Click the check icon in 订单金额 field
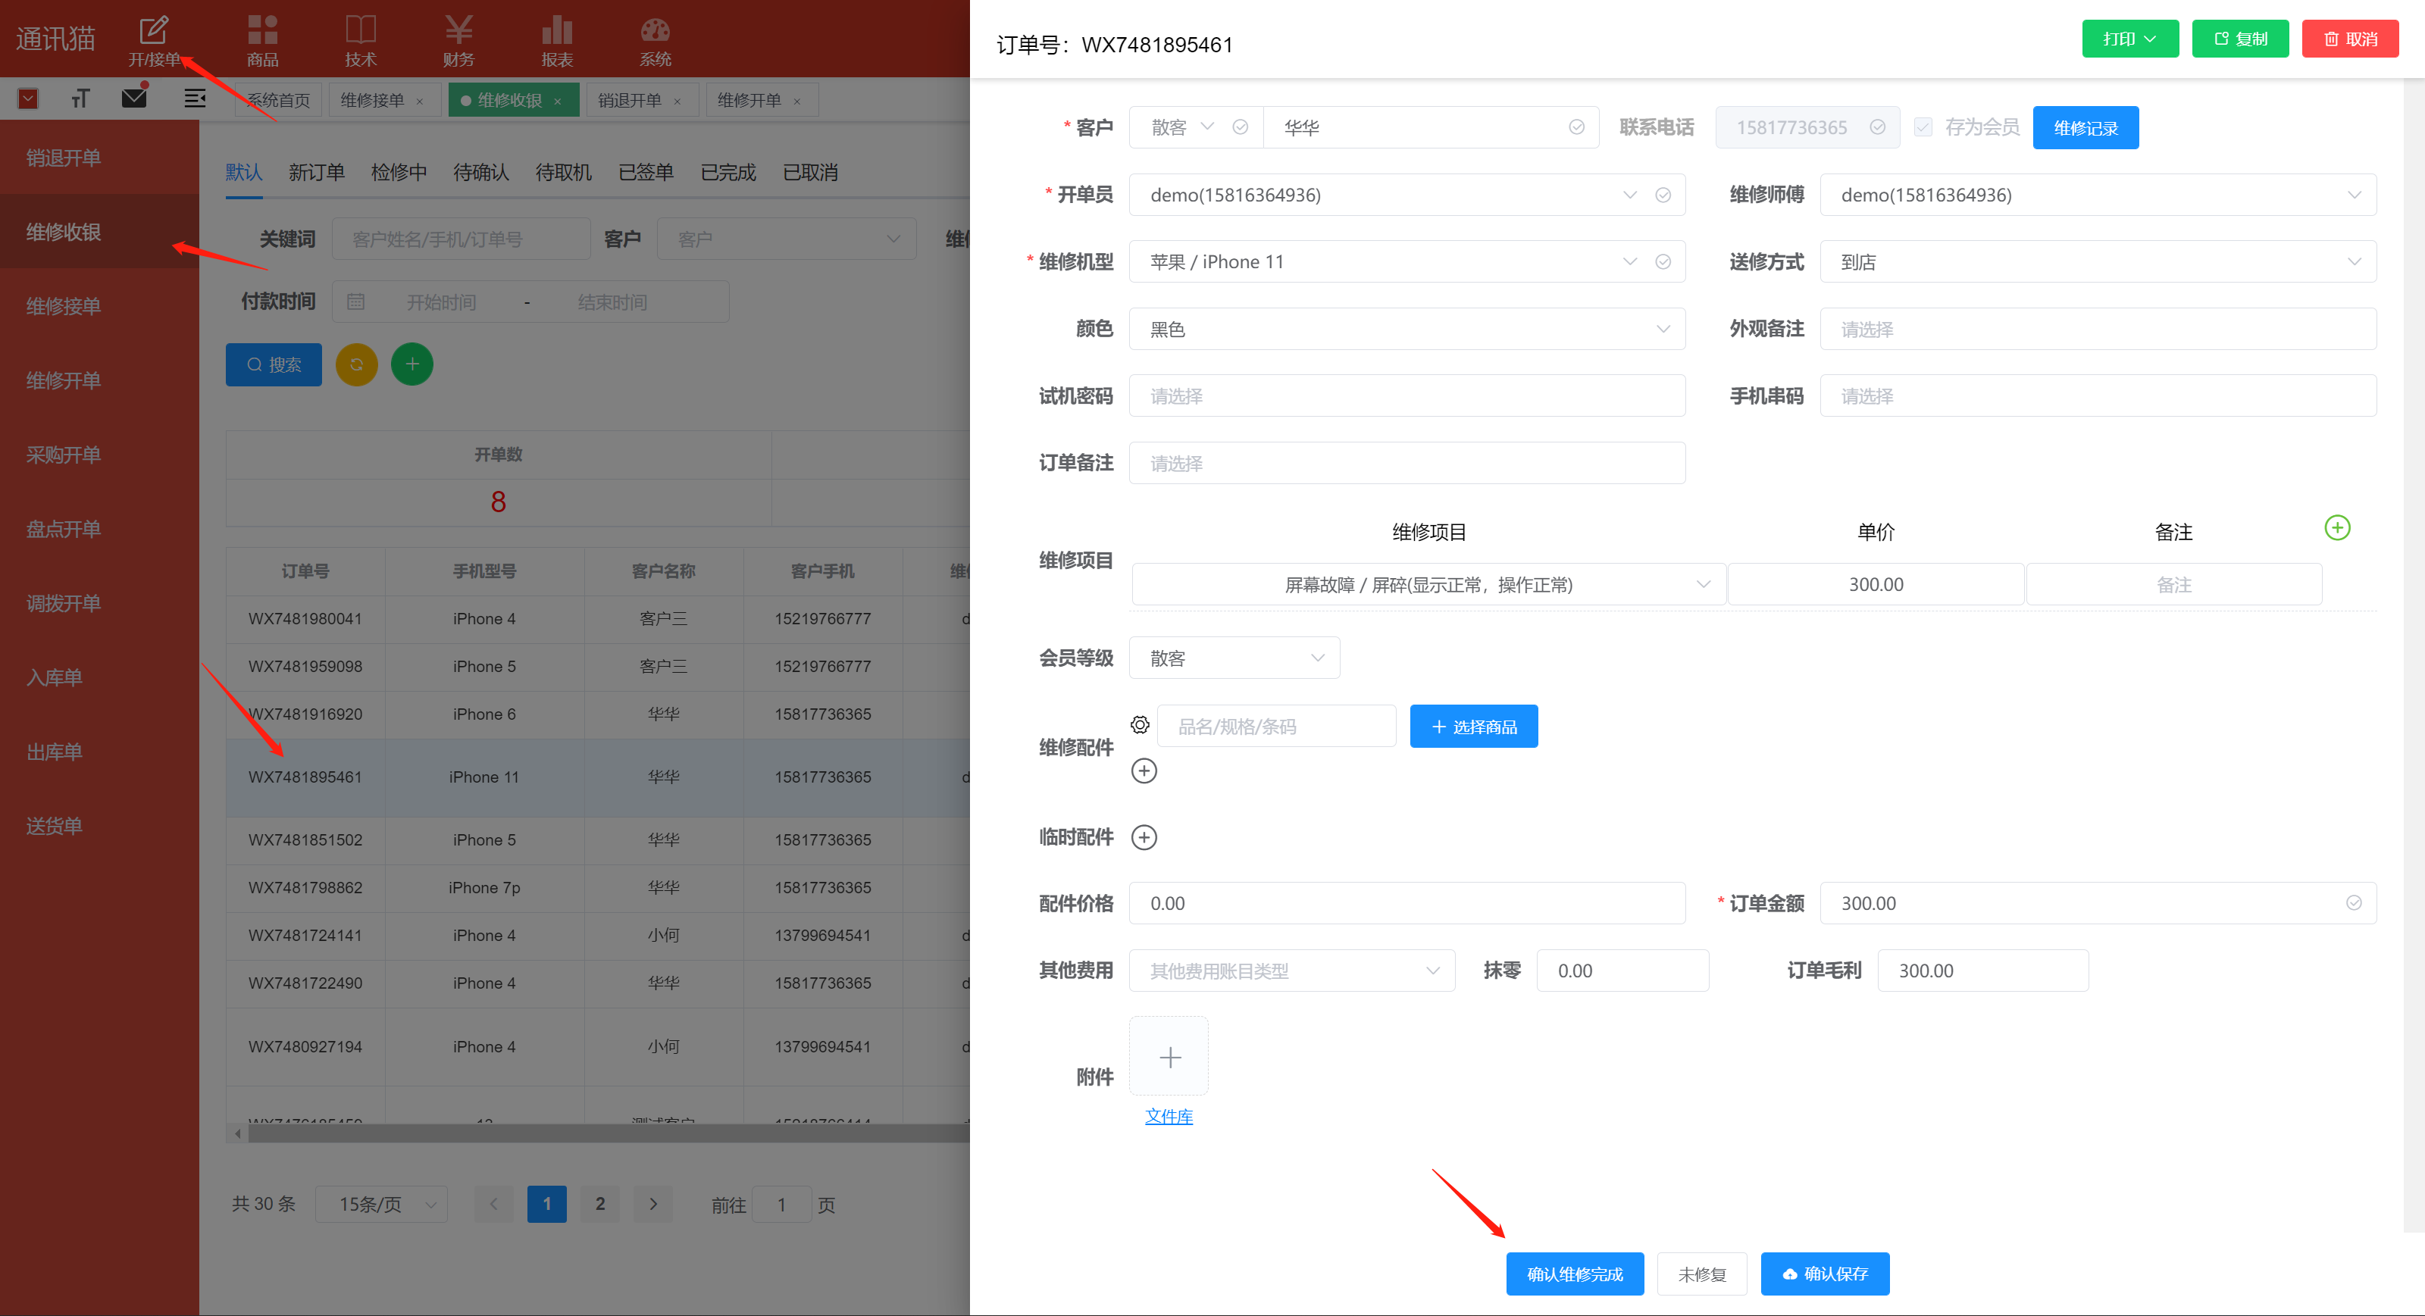2425x1316 pixels. click(2354, 903)
